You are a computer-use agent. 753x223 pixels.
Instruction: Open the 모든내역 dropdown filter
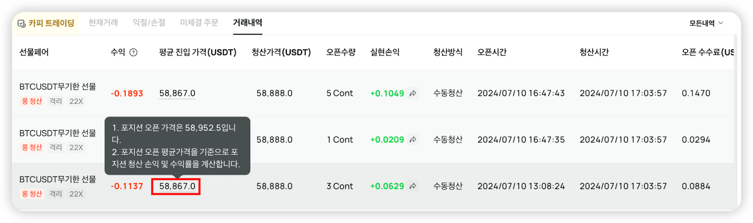(x=706, y=23)
